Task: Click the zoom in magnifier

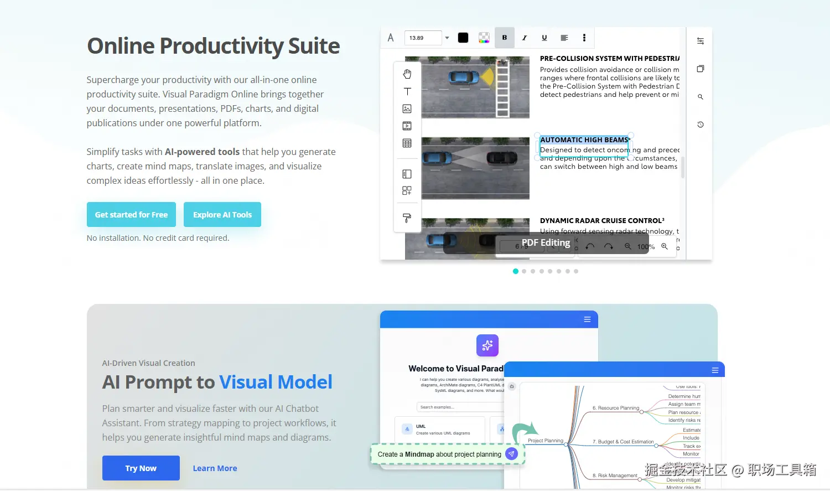Action: pos(665,246)
